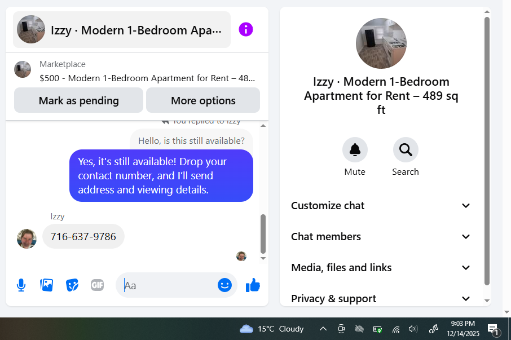Start a voice clip with microphone icon
Image resolution: width=511 pixels, height=340 pixels.
21,285
